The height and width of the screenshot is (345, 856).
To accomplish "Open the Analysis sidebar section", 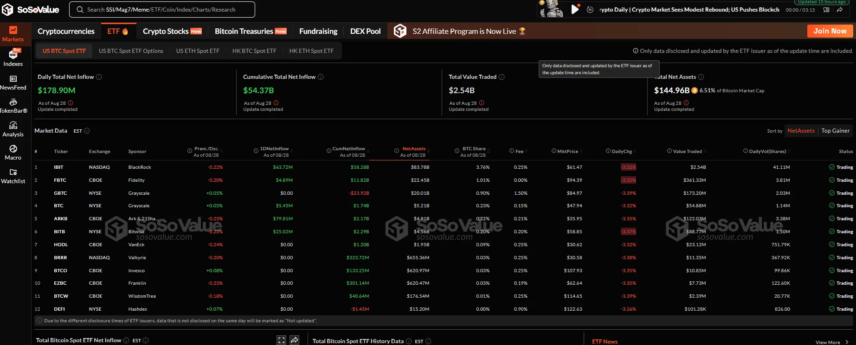I will [x=13, y=129].
